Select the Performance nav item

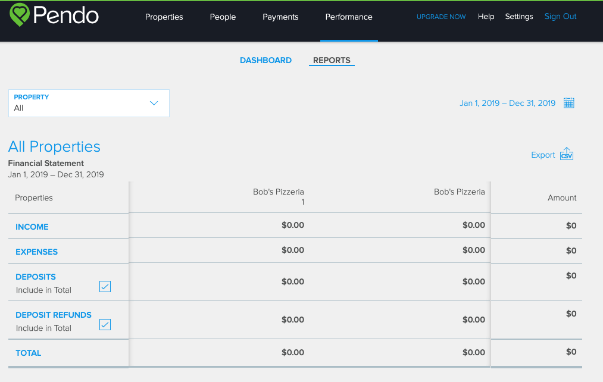point(349,17)
